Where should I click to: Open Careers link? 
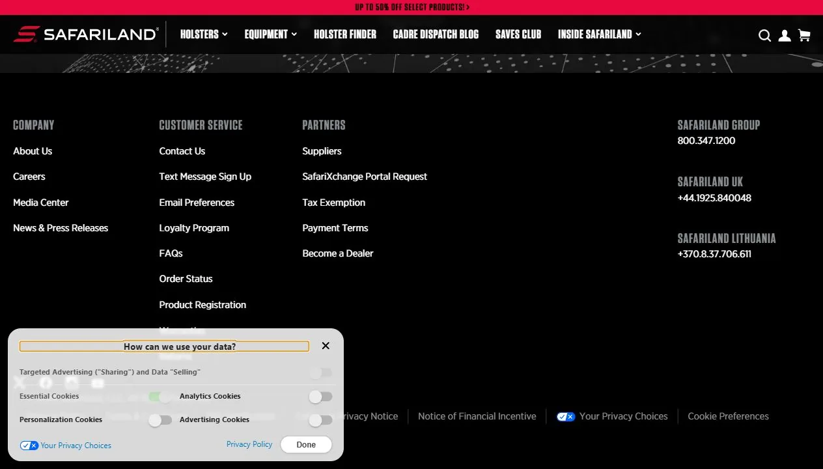[x=29, y=177]
